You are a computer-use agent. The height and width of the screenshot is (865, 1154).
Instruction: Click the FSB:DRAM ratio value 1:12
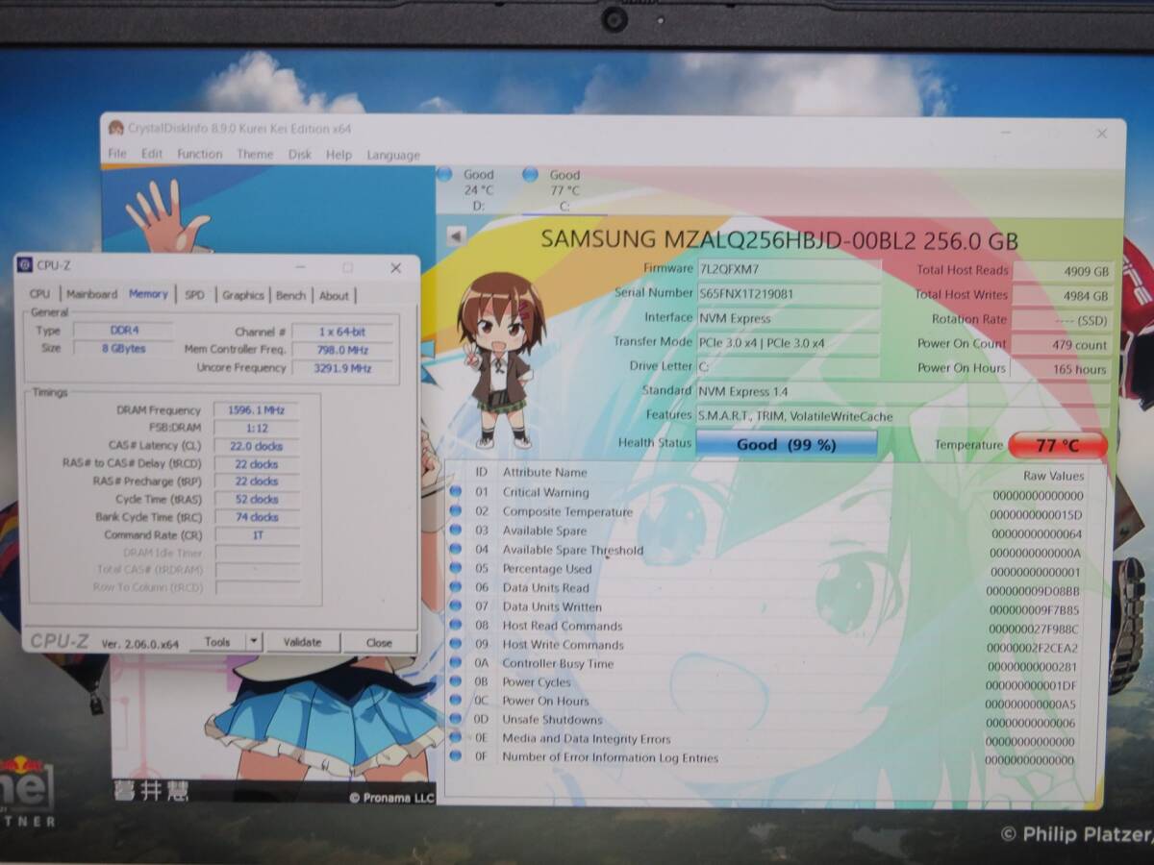256,428
